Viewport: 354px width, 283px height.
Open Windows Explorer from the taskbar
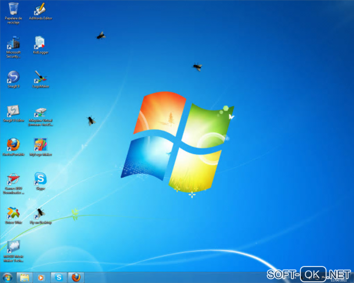click(x=24, y=277)
